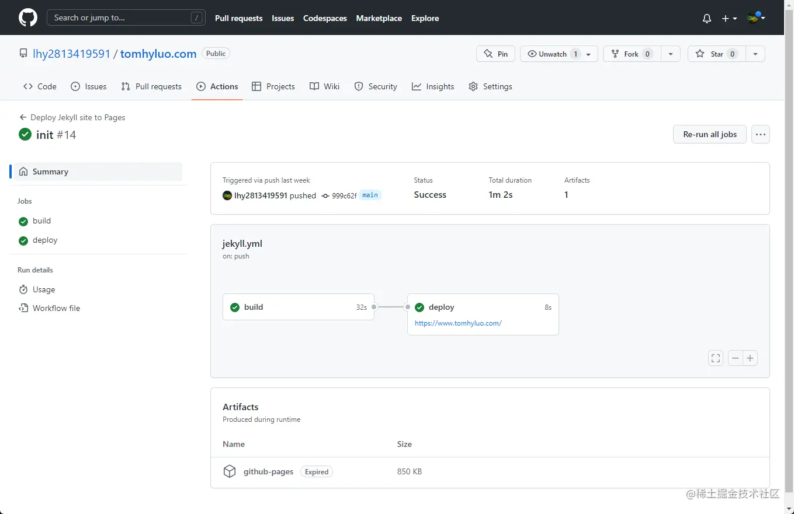Fork the repository
This screenshot has width=794, height=514.
[632, 54]
